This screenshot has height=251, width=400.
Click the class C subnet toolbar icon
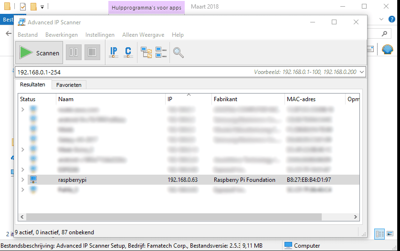coord(128,52)
